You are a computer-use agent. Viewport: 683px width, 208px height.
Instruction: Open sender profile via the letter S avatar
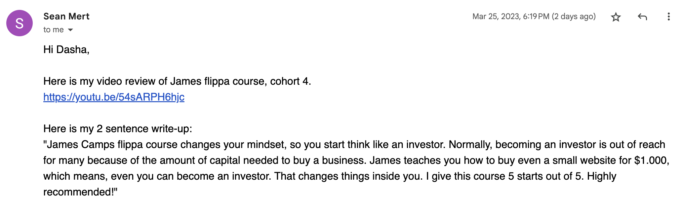pyautogui.click(x=20, y=23)
